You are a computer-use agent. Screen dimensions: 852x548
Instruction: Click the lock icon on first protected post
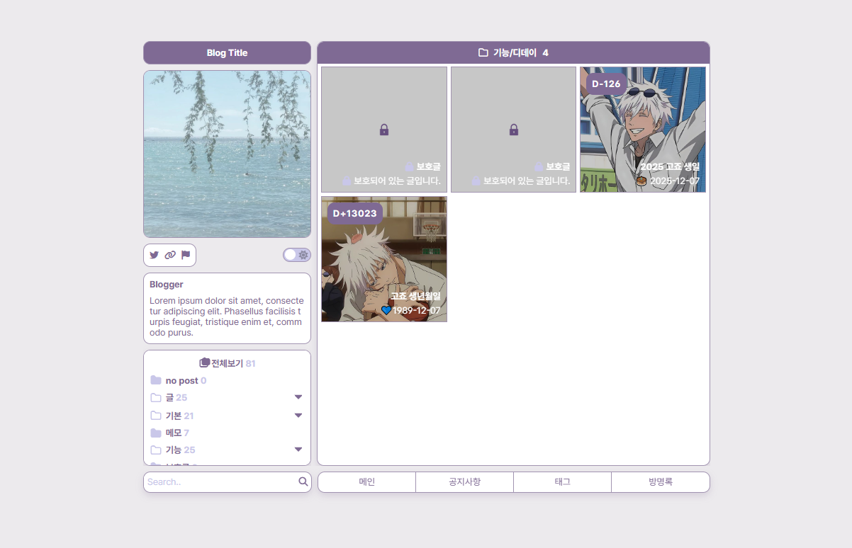point(384,130)
